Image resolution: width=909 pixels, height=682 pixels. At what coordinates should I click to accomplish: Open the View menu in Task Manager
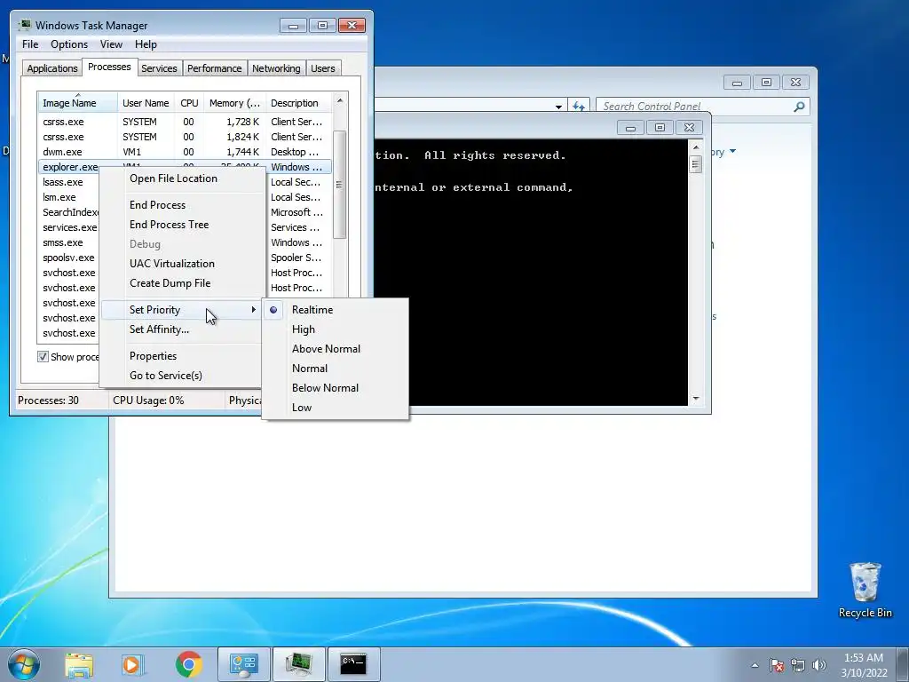click(111, 44)
